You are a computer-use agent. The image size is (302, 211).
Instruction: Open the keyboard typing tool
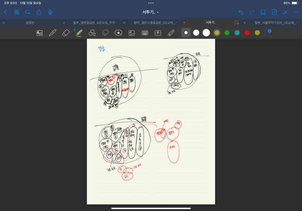(145, 33)
